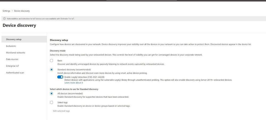The height and width of the screenshot is (120, 266).
Task: Click the Device discovery breadcrumb item
Action: 22,11
